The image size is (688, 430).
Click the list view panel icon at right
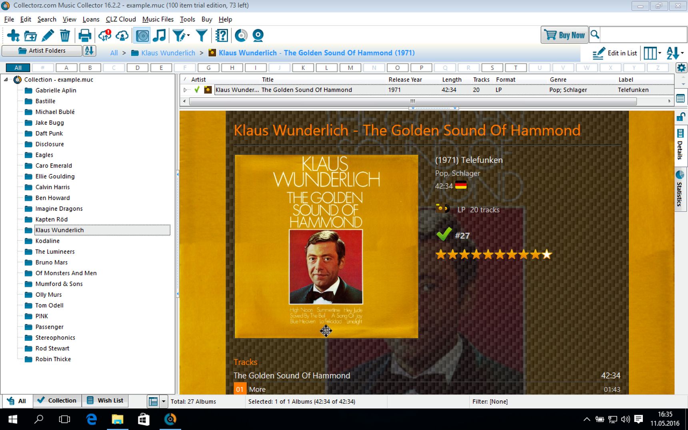coord(680,98)
